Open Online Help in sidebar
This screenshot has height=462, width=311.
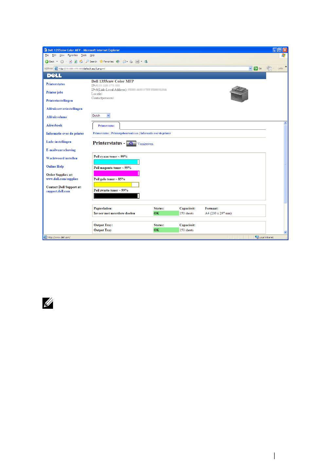(x=55, y=167)
